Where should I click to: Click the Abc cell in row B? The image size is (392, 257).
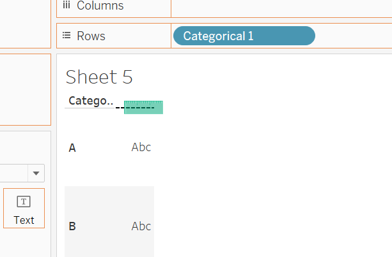pyautogui.click(x=141, y=226)
